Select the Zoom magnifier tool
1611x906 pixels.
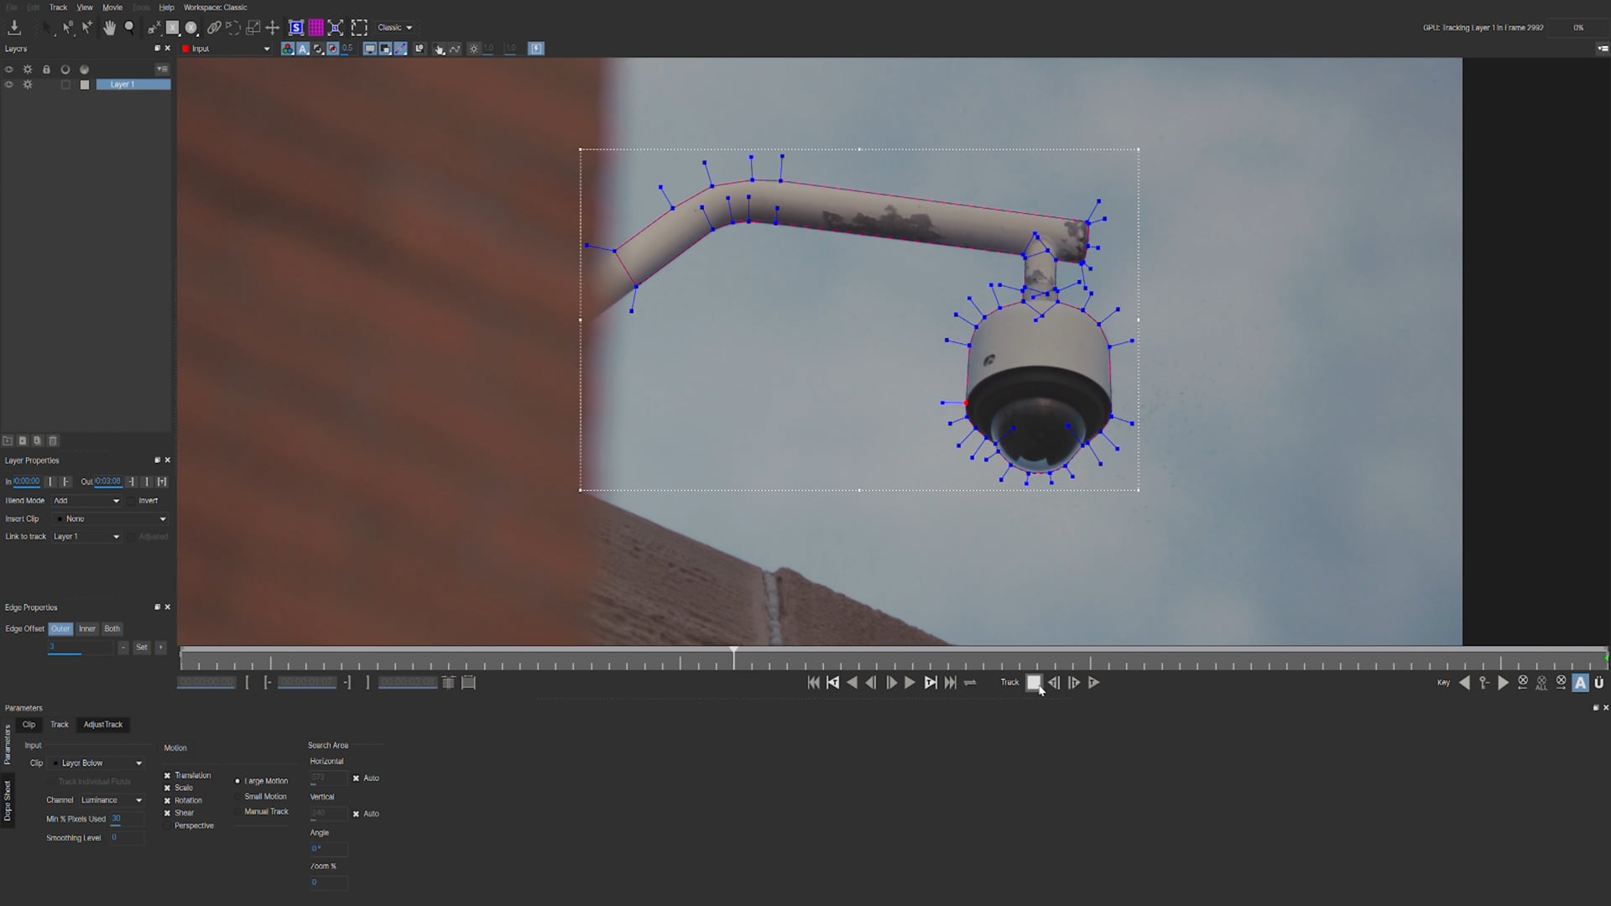pos(129,28)
